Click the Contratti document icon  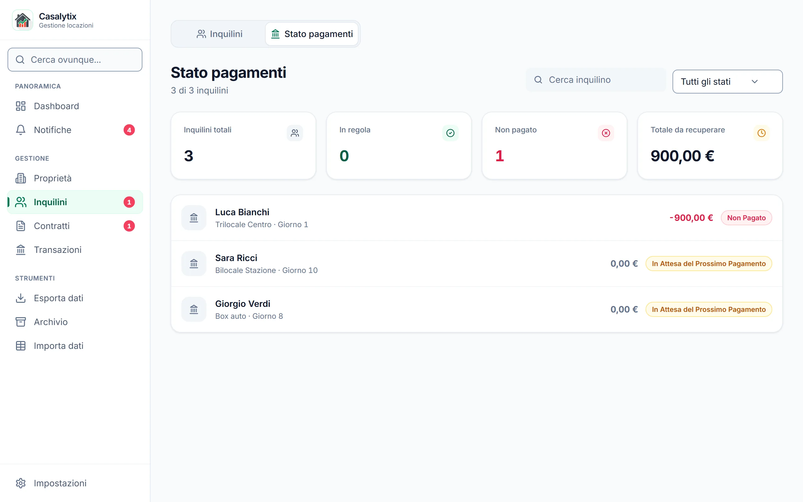(21, 226)
